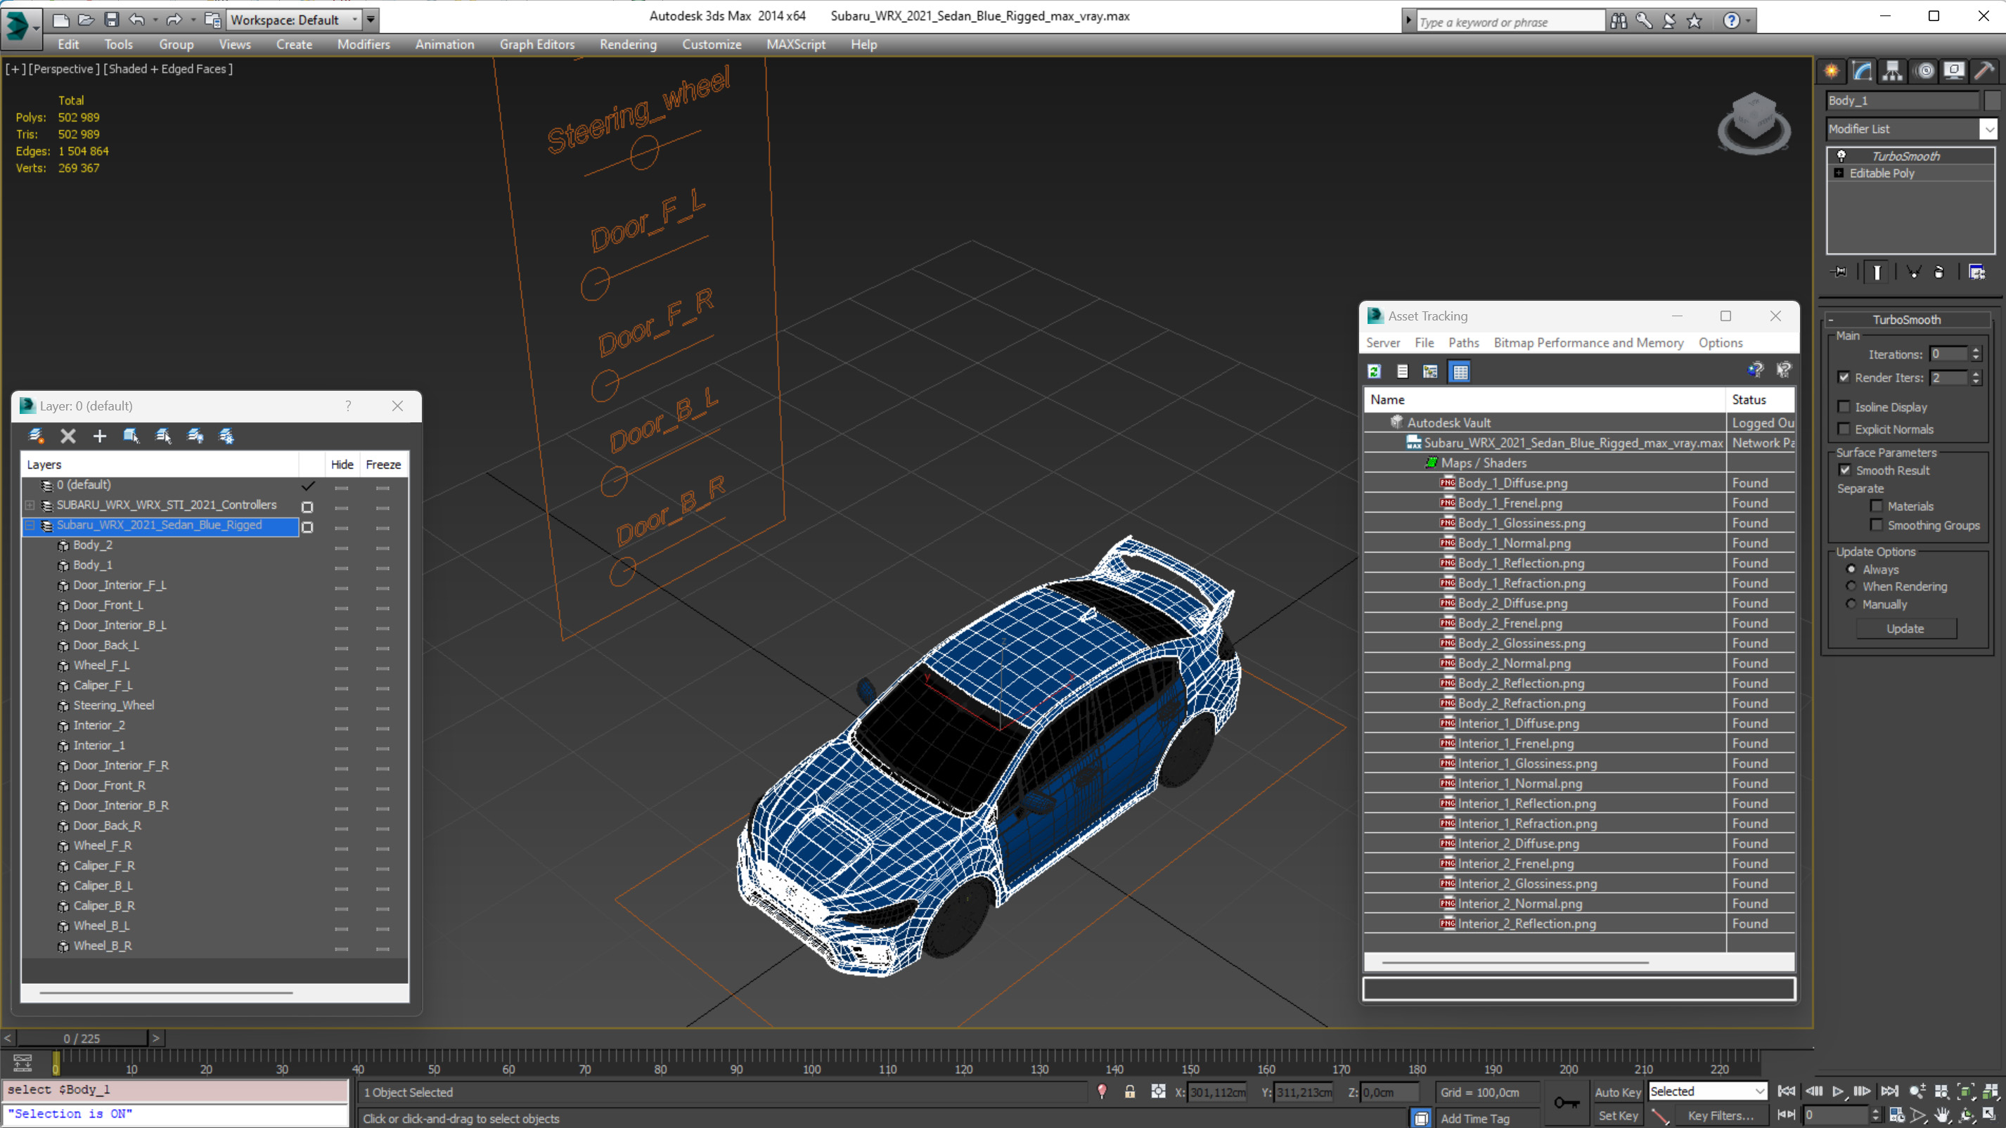Switch Asset Tracking to table view icon

pos(1460,371)
